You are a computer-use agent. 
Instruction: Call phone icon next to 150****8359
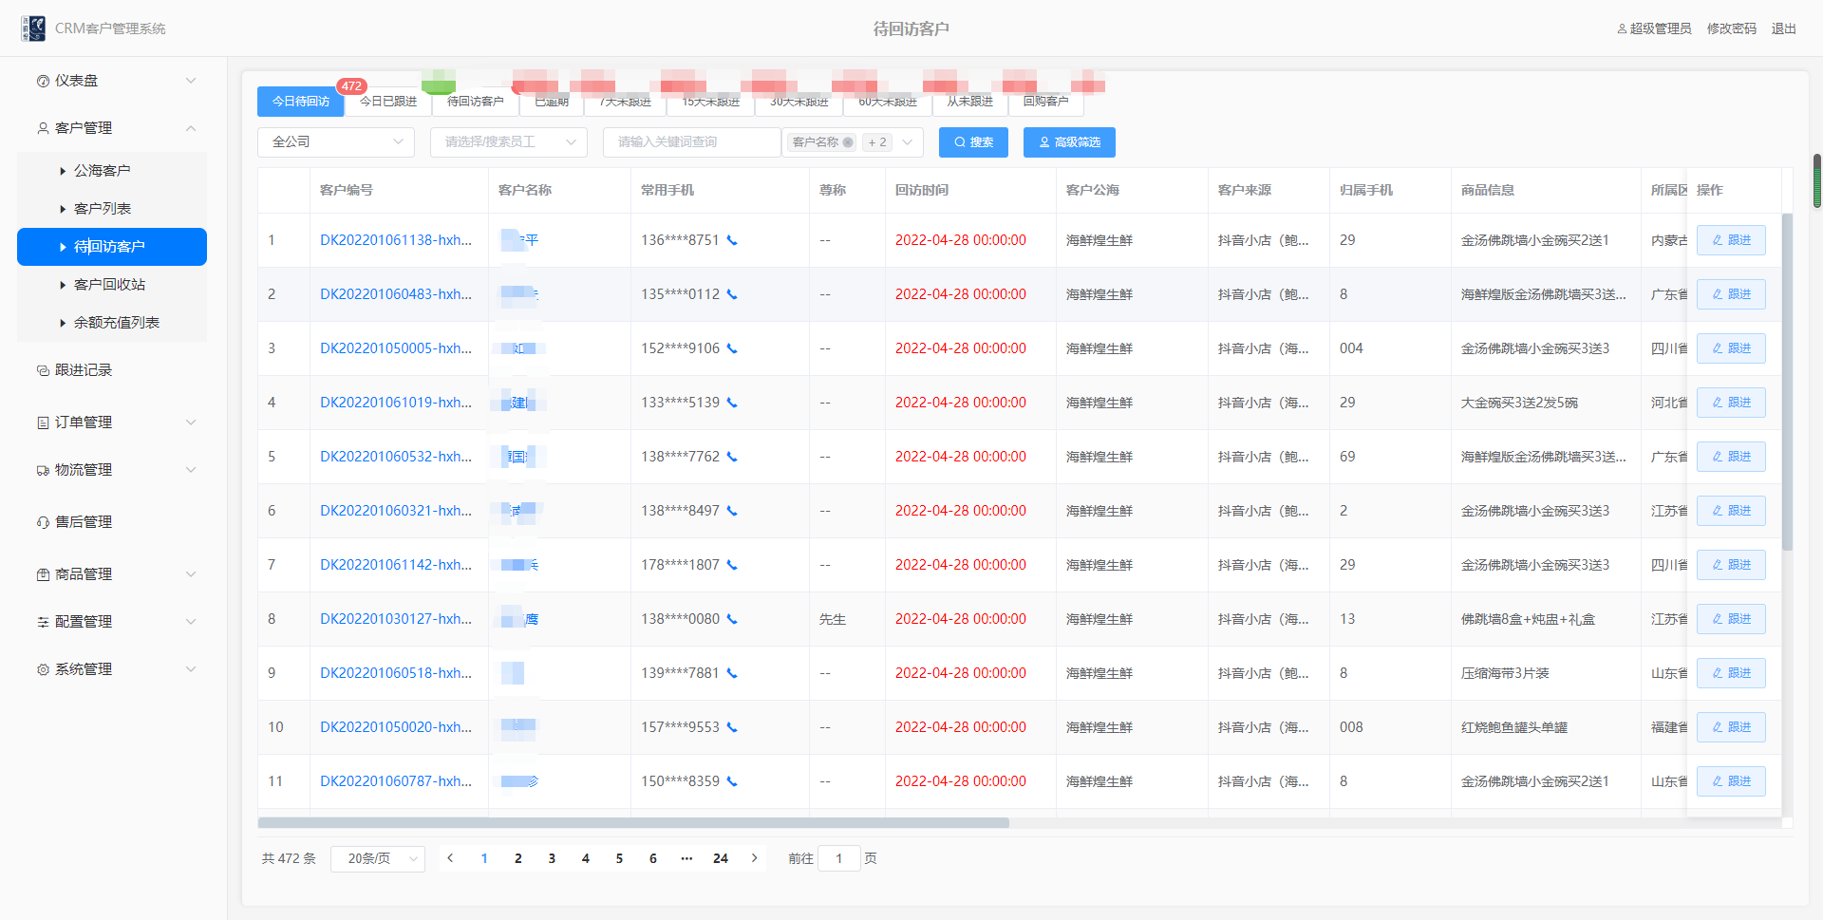coord(732,781)
